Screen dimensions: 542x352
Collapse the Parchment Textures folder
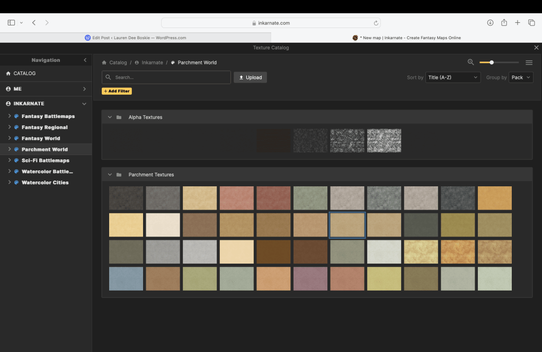(x=110, y=175)
